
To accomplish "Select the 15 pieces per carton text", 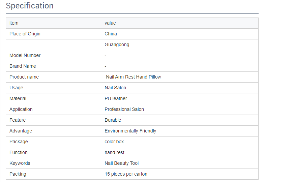I will 126,174.
